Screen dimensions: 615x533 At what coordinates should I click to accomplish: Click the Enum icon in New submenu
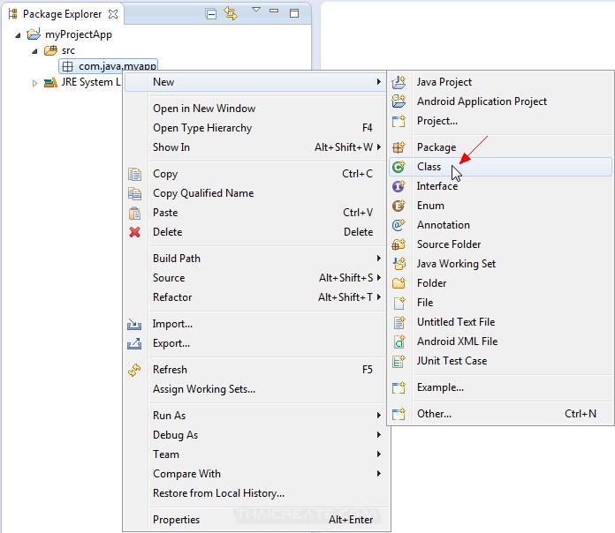click(399, 206)
